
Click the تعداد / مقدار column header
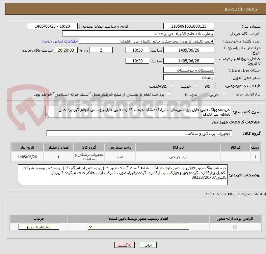click(58, 147)
